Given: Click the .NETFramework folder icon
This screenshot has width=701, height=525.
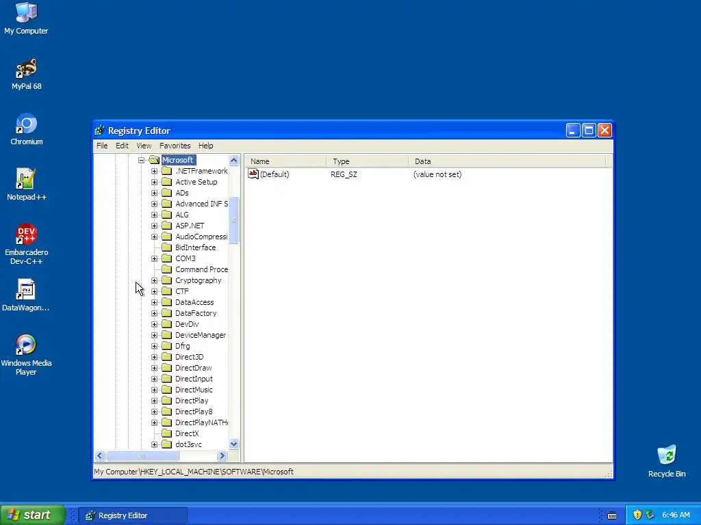Looking at the screenshot, I should pos(167,171).
